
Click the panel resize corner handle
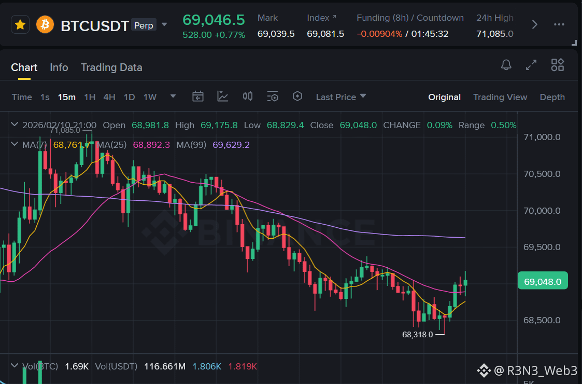[574, 43]
